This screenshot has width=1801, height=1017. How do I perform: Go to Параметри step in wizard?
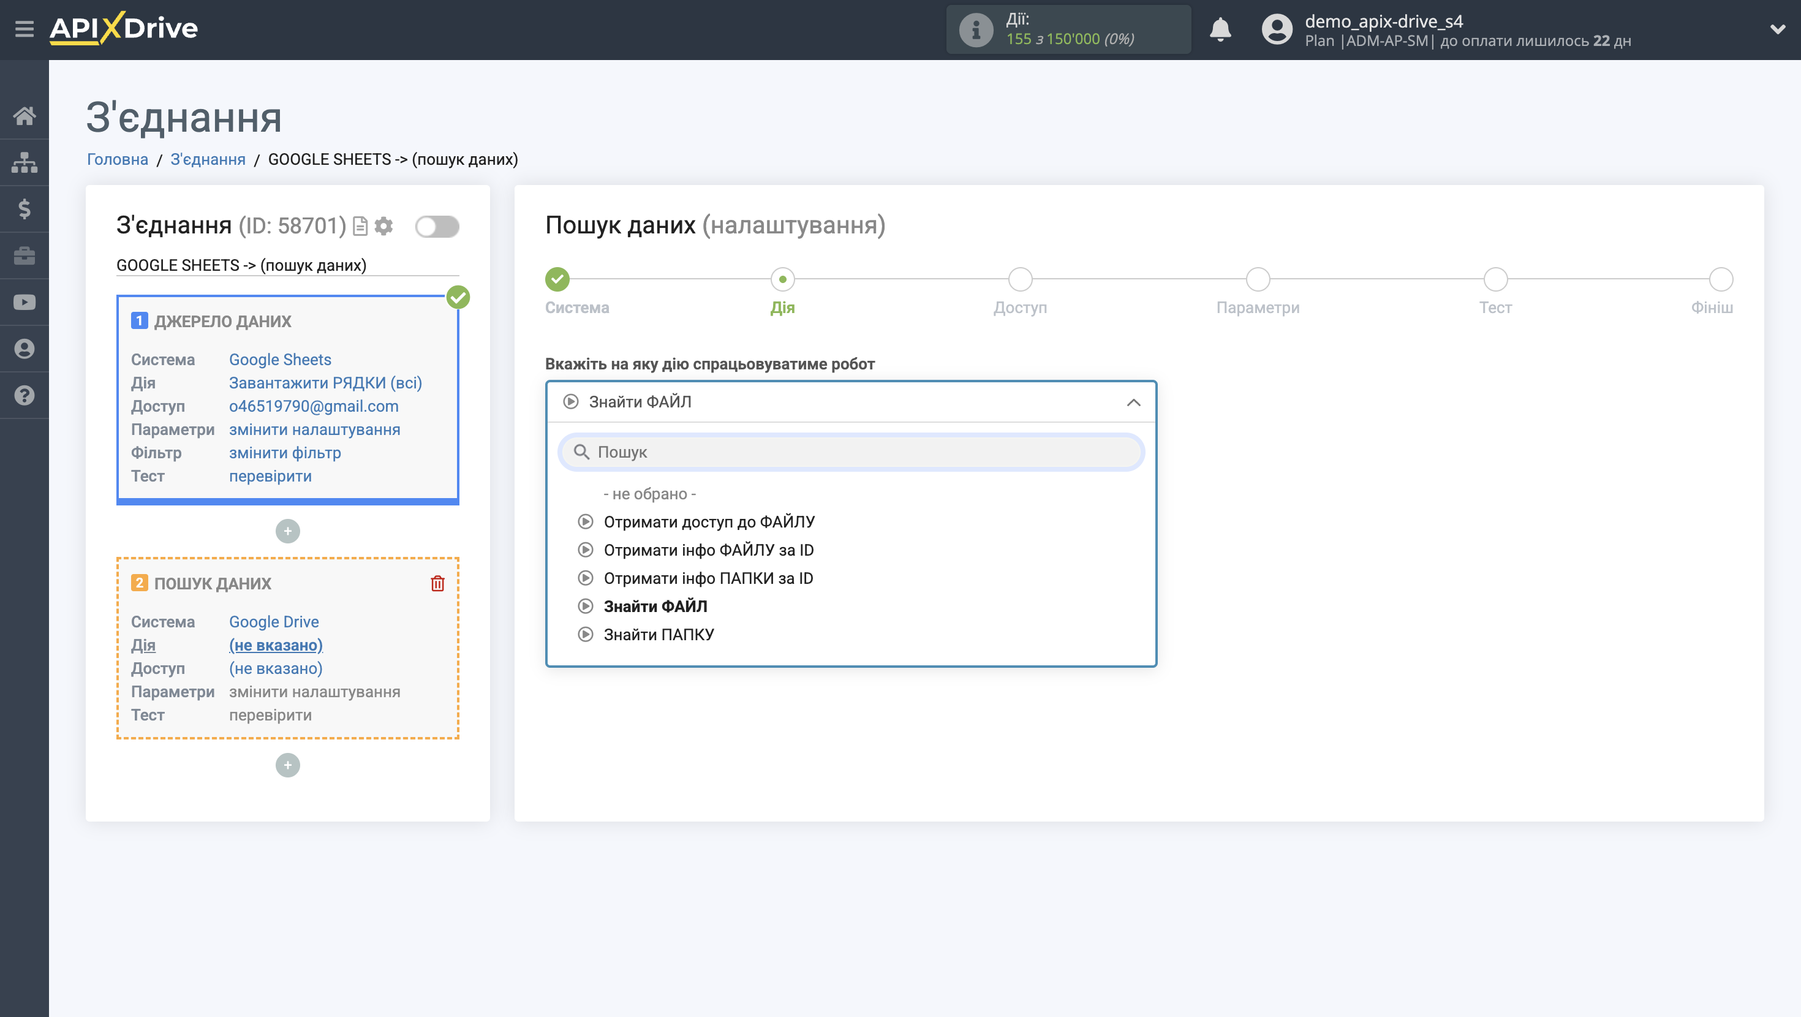(x=1258, y=280)
